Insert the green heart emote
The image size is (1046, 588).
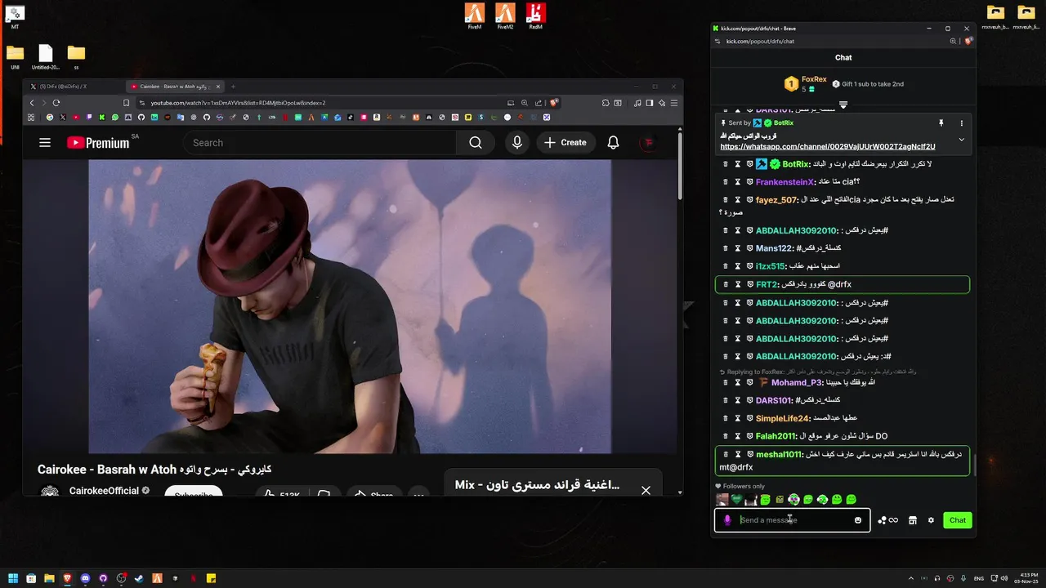(x=735, y=499)
